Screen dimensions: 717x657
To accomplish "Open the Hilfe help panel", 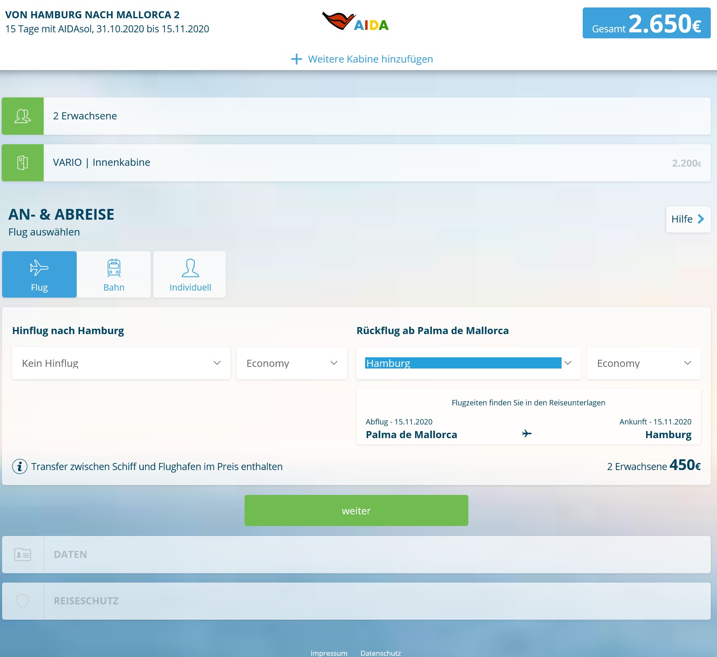I will click(x=688, y=219).
